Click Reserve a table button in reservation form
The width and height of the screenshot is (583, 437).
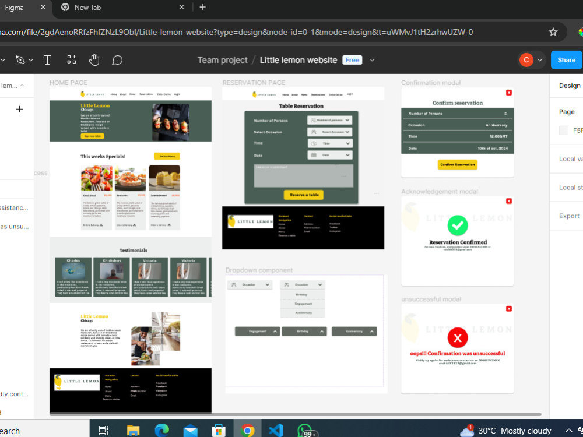point(304,195)
